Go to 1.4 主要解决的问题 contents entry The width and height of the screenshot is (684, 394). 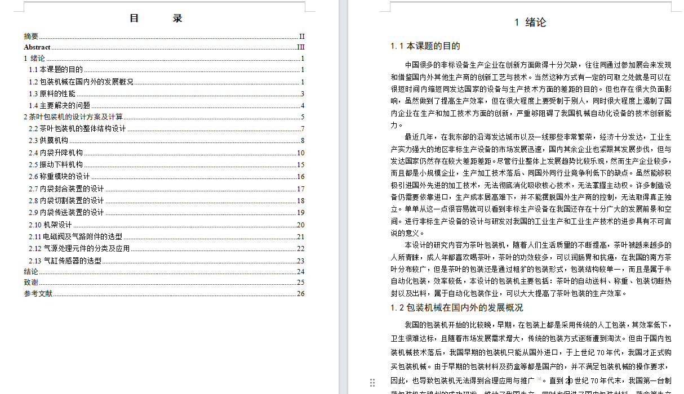(x=167, y=105)
